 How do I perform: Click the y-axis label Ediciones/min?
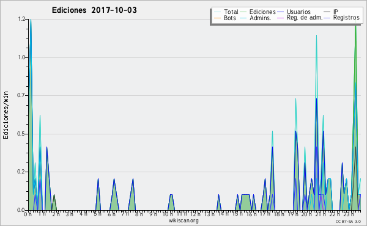click(6, 115)
